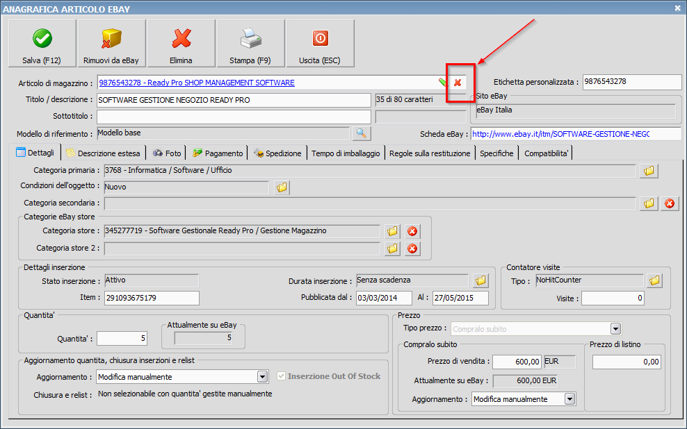
Task: Clear Categoria secondaria with red circle icon
Action: click(x=670, y=203)
